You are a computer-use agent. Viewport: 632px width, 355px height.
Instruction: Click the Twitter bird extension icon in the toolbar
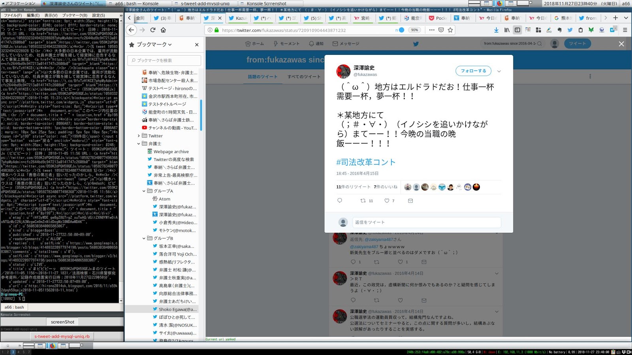570,30
